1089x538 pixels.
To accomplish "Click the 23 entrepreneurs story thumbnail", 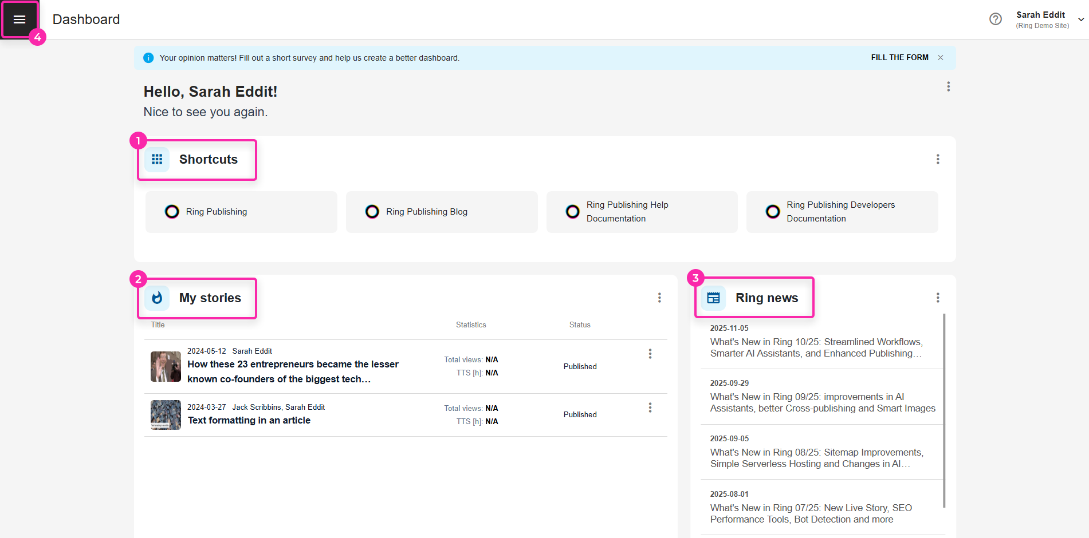I will pos(166,366).
